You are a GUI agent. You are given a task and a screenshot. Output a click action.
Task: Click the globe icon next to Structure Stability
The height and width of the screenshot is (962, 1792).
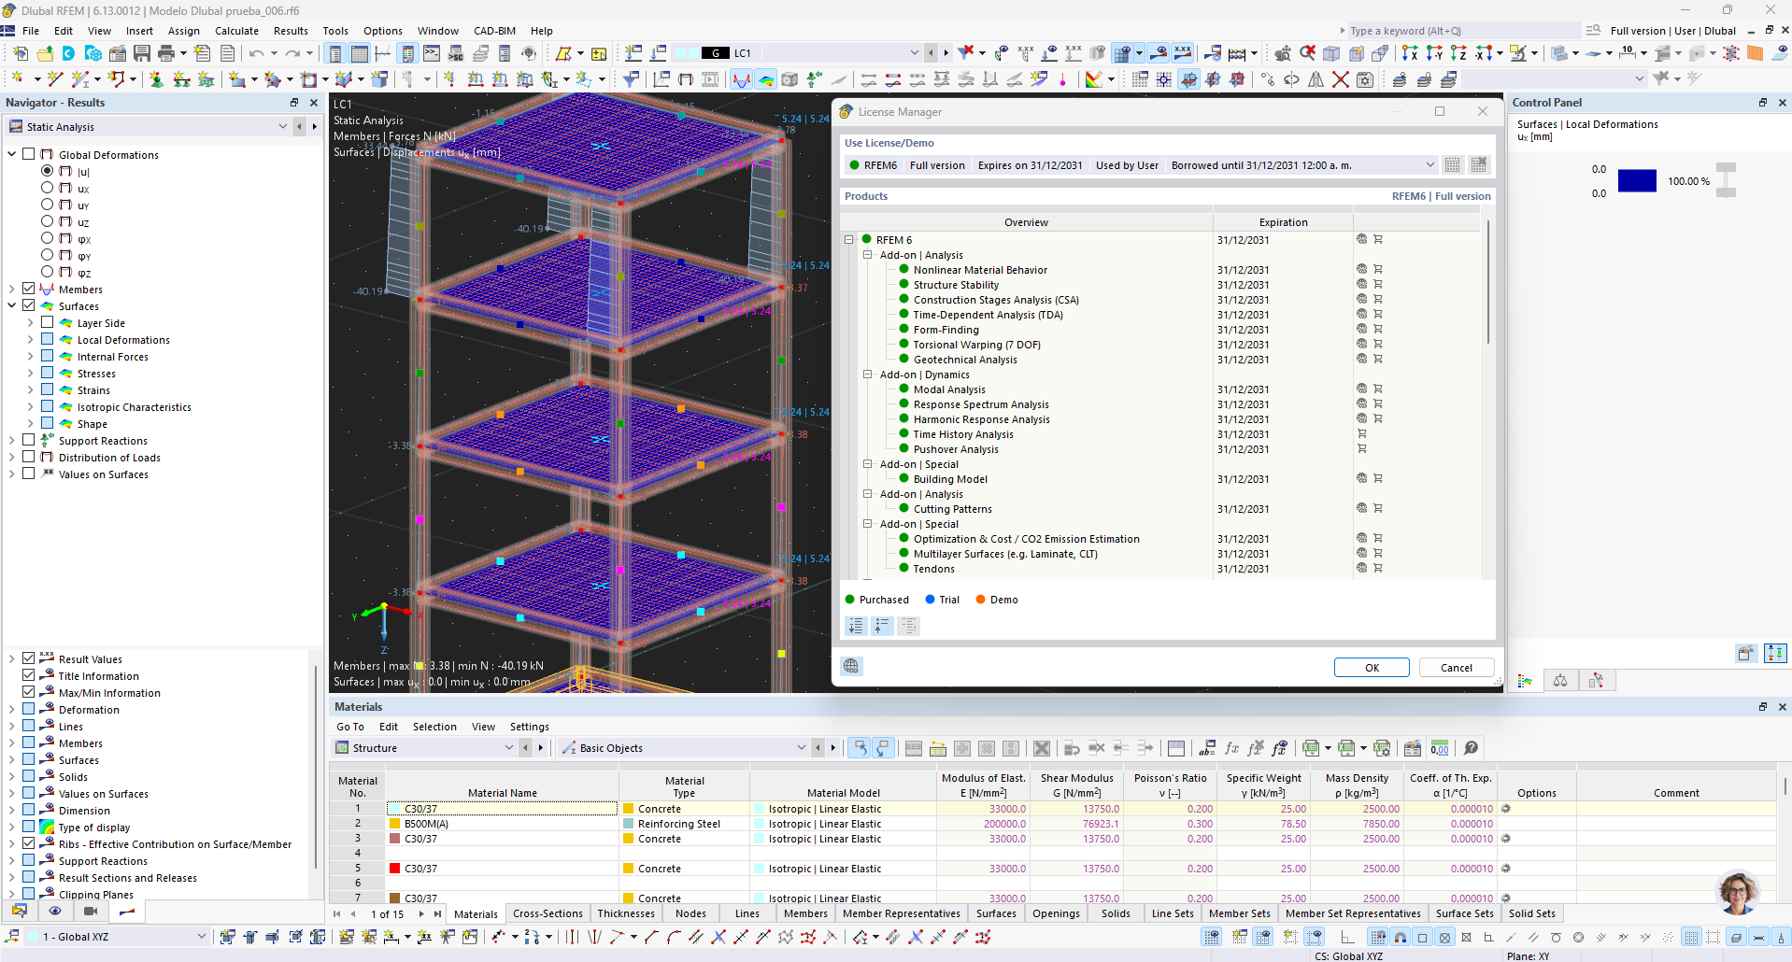tap(1361, 285)
